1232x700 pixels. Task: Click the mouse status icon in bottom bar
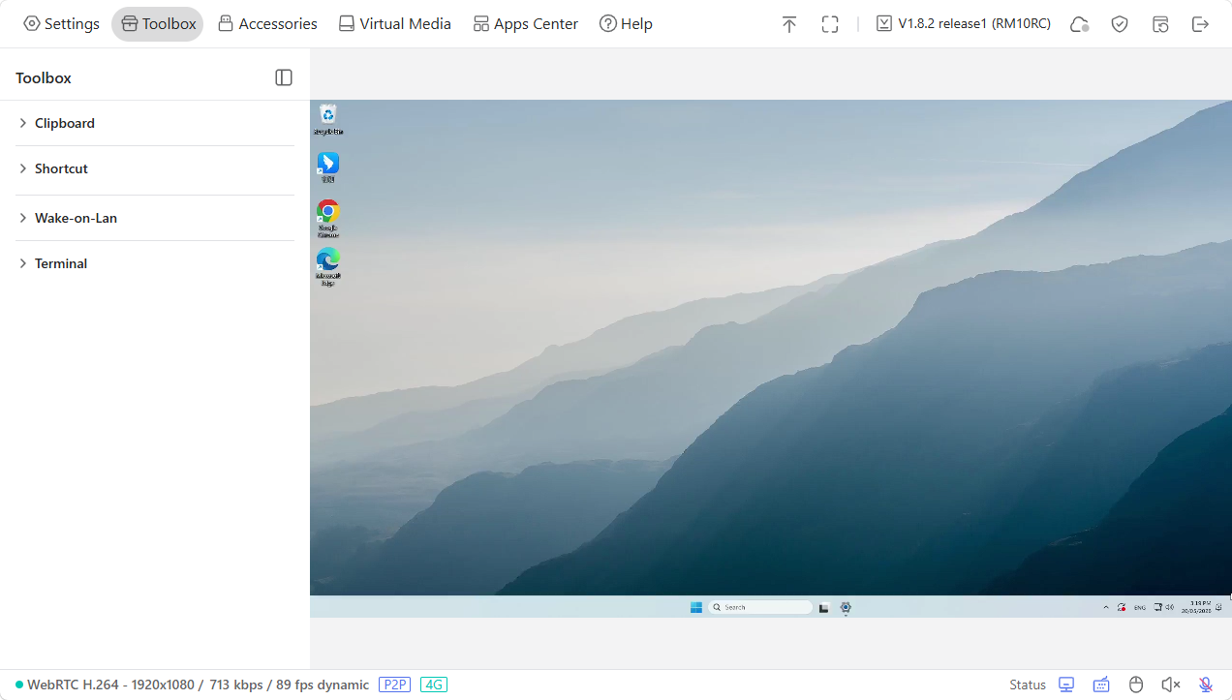(1136, 685)
